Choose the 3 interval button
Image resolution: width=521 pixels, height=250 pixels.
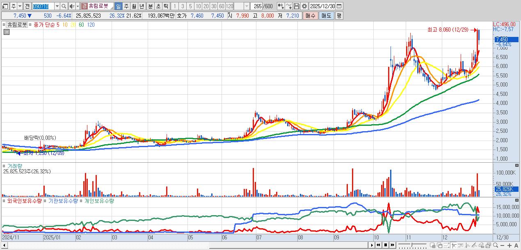pos(183,6)
